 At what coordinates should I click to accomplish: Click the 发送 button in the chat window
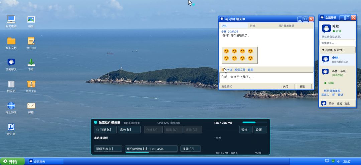pos(304,87)
